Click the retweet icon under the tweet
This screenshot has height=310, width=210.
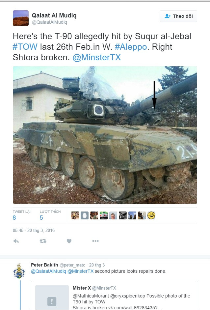pyautogui.click(x=43, y=241)
